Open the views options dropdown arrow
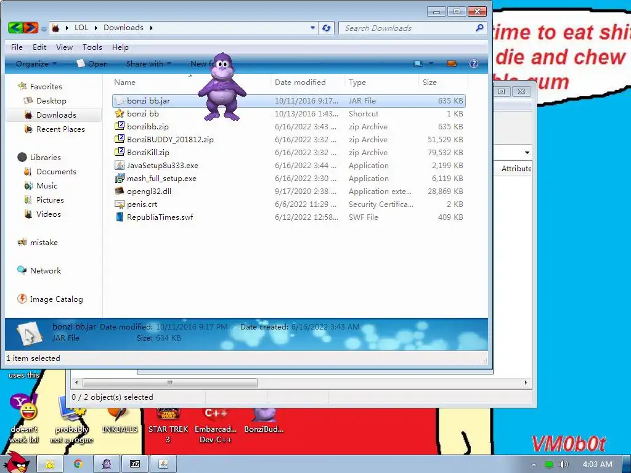This screenshot has height=473, width=631. click(431, 63)
